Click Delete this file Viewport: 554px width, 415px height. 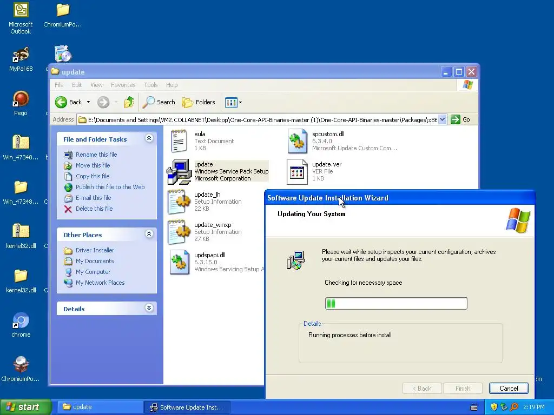pyautogui.click(x=94, y=209)
